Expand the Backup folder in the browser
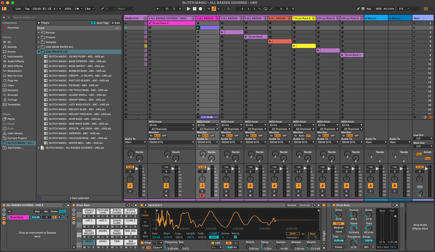435x252 pixels. coord(39,33)
